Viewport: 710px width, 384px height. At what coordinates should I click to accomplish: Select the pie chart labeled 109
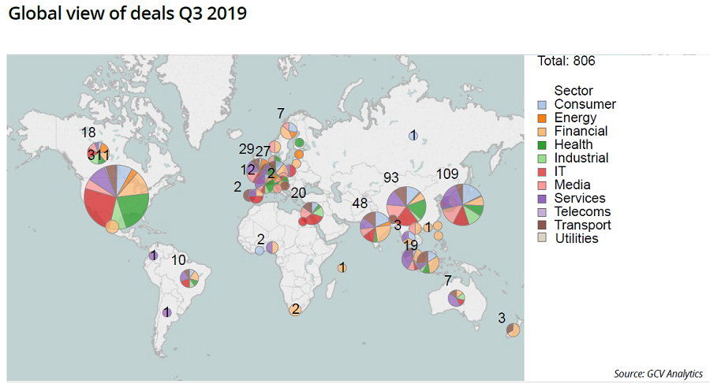coord(462,205)
